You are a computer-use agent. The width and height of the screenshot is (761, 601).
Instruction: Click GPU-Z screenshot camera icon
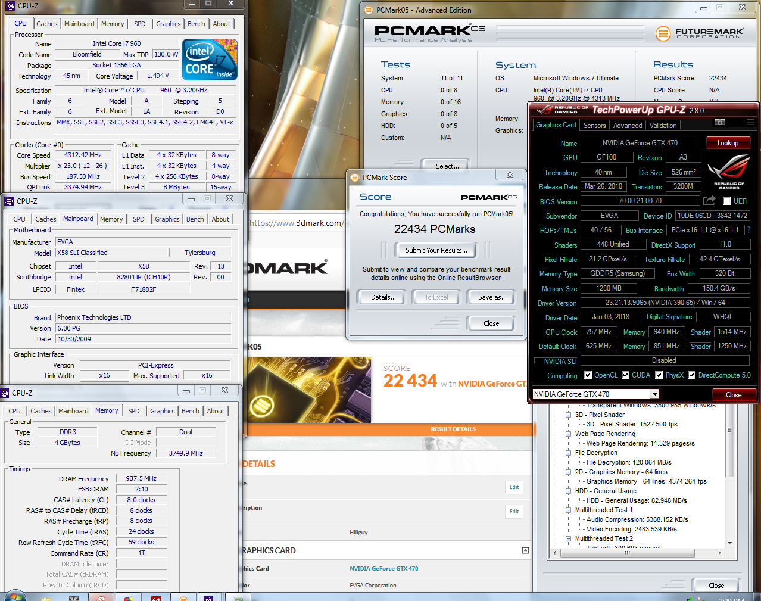720,122
